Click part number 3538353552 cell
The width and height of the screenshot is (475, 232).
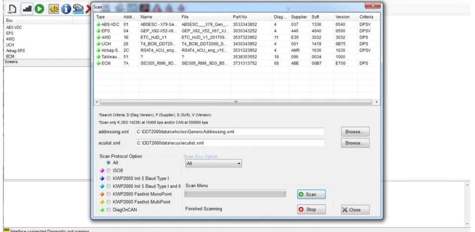coord(245,57)
